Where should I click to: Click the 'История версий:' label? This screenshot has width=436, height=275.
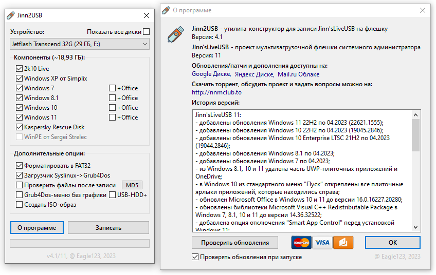point(215,103)
